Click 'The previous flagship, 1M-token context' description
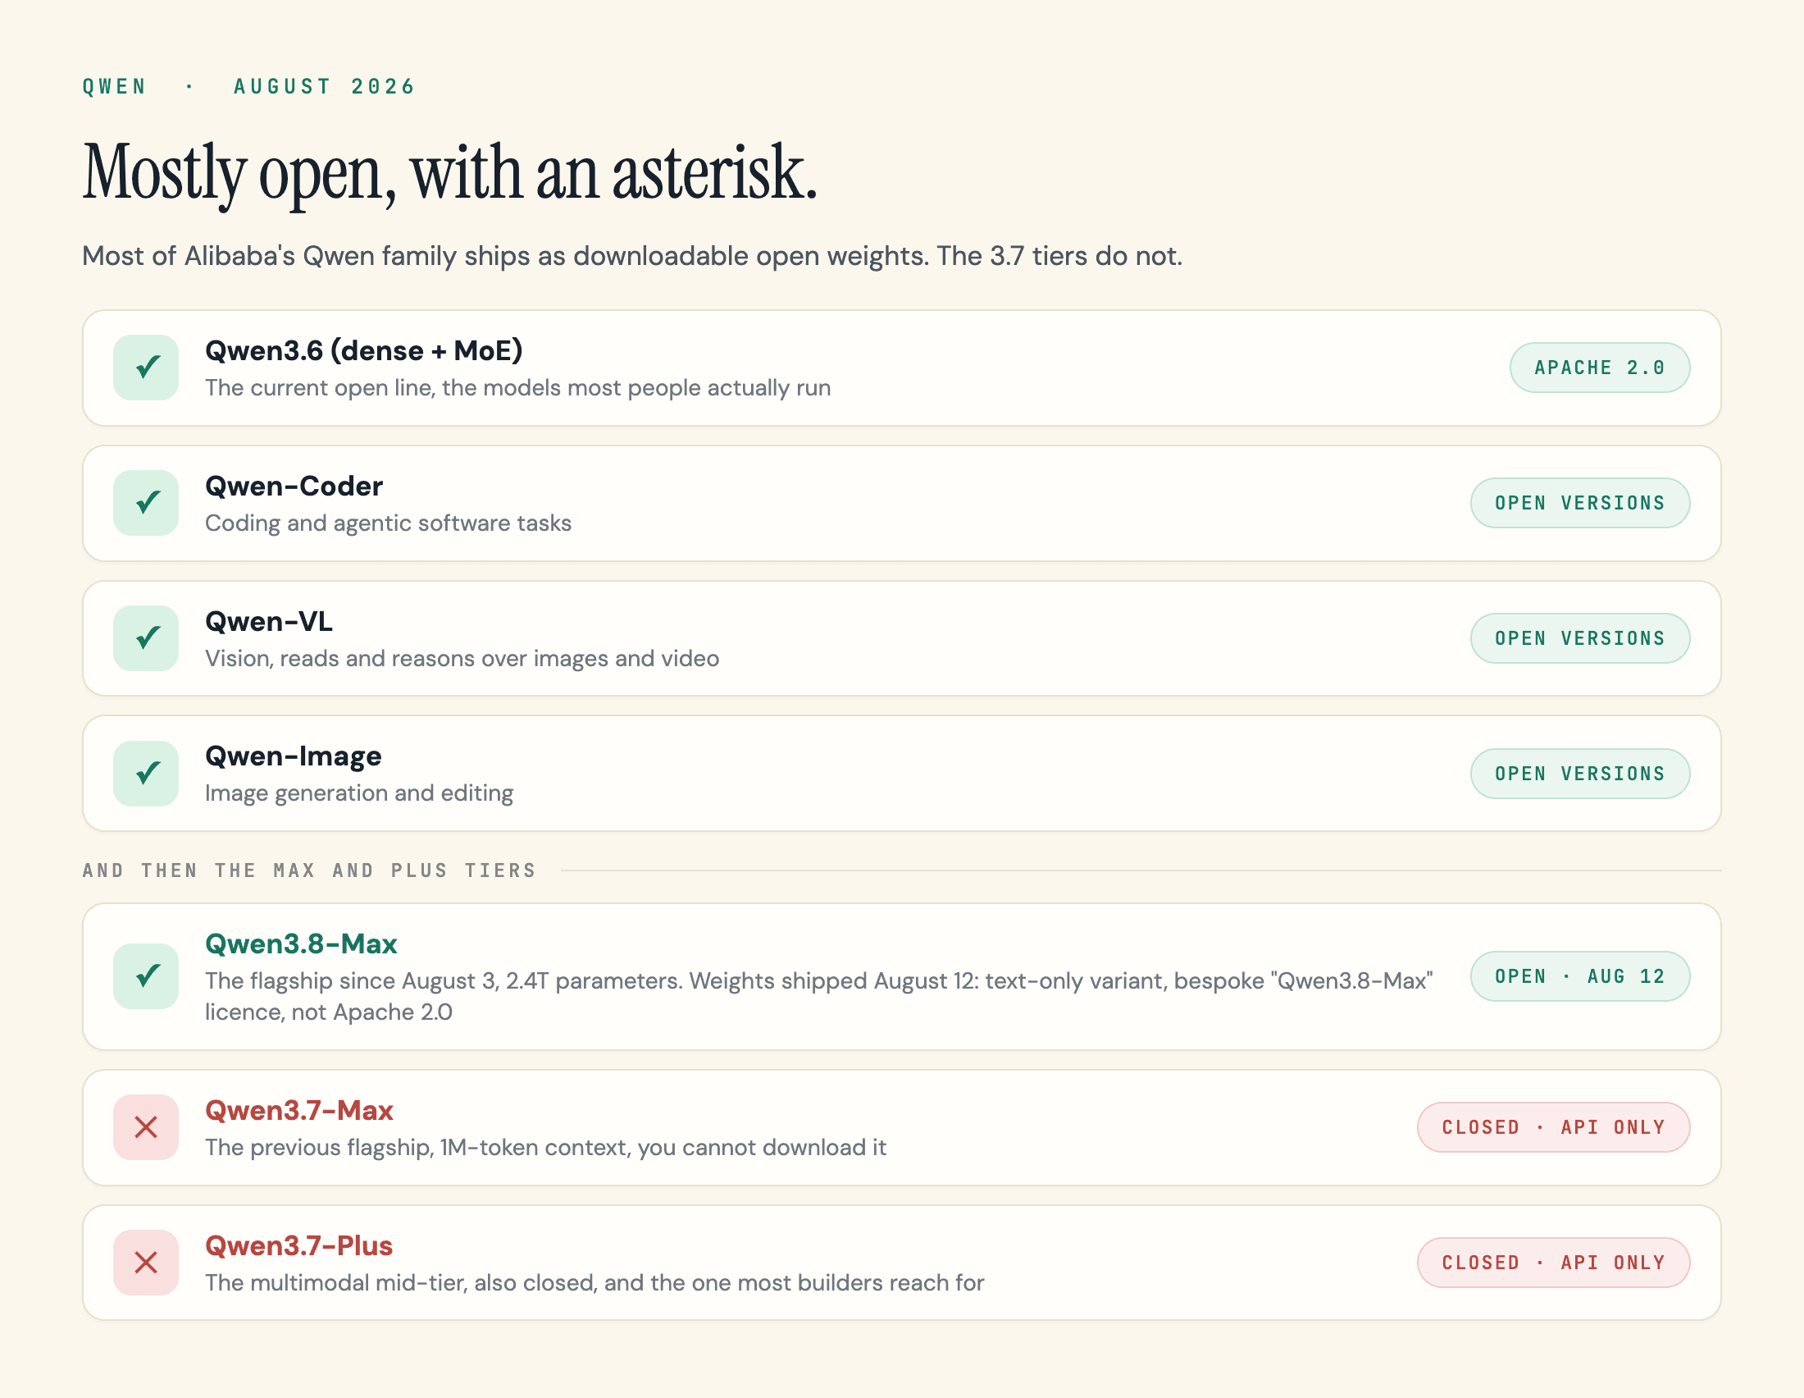Image resolution: width=1804 pixels, height=1398 pixels. coord(545,1148)
